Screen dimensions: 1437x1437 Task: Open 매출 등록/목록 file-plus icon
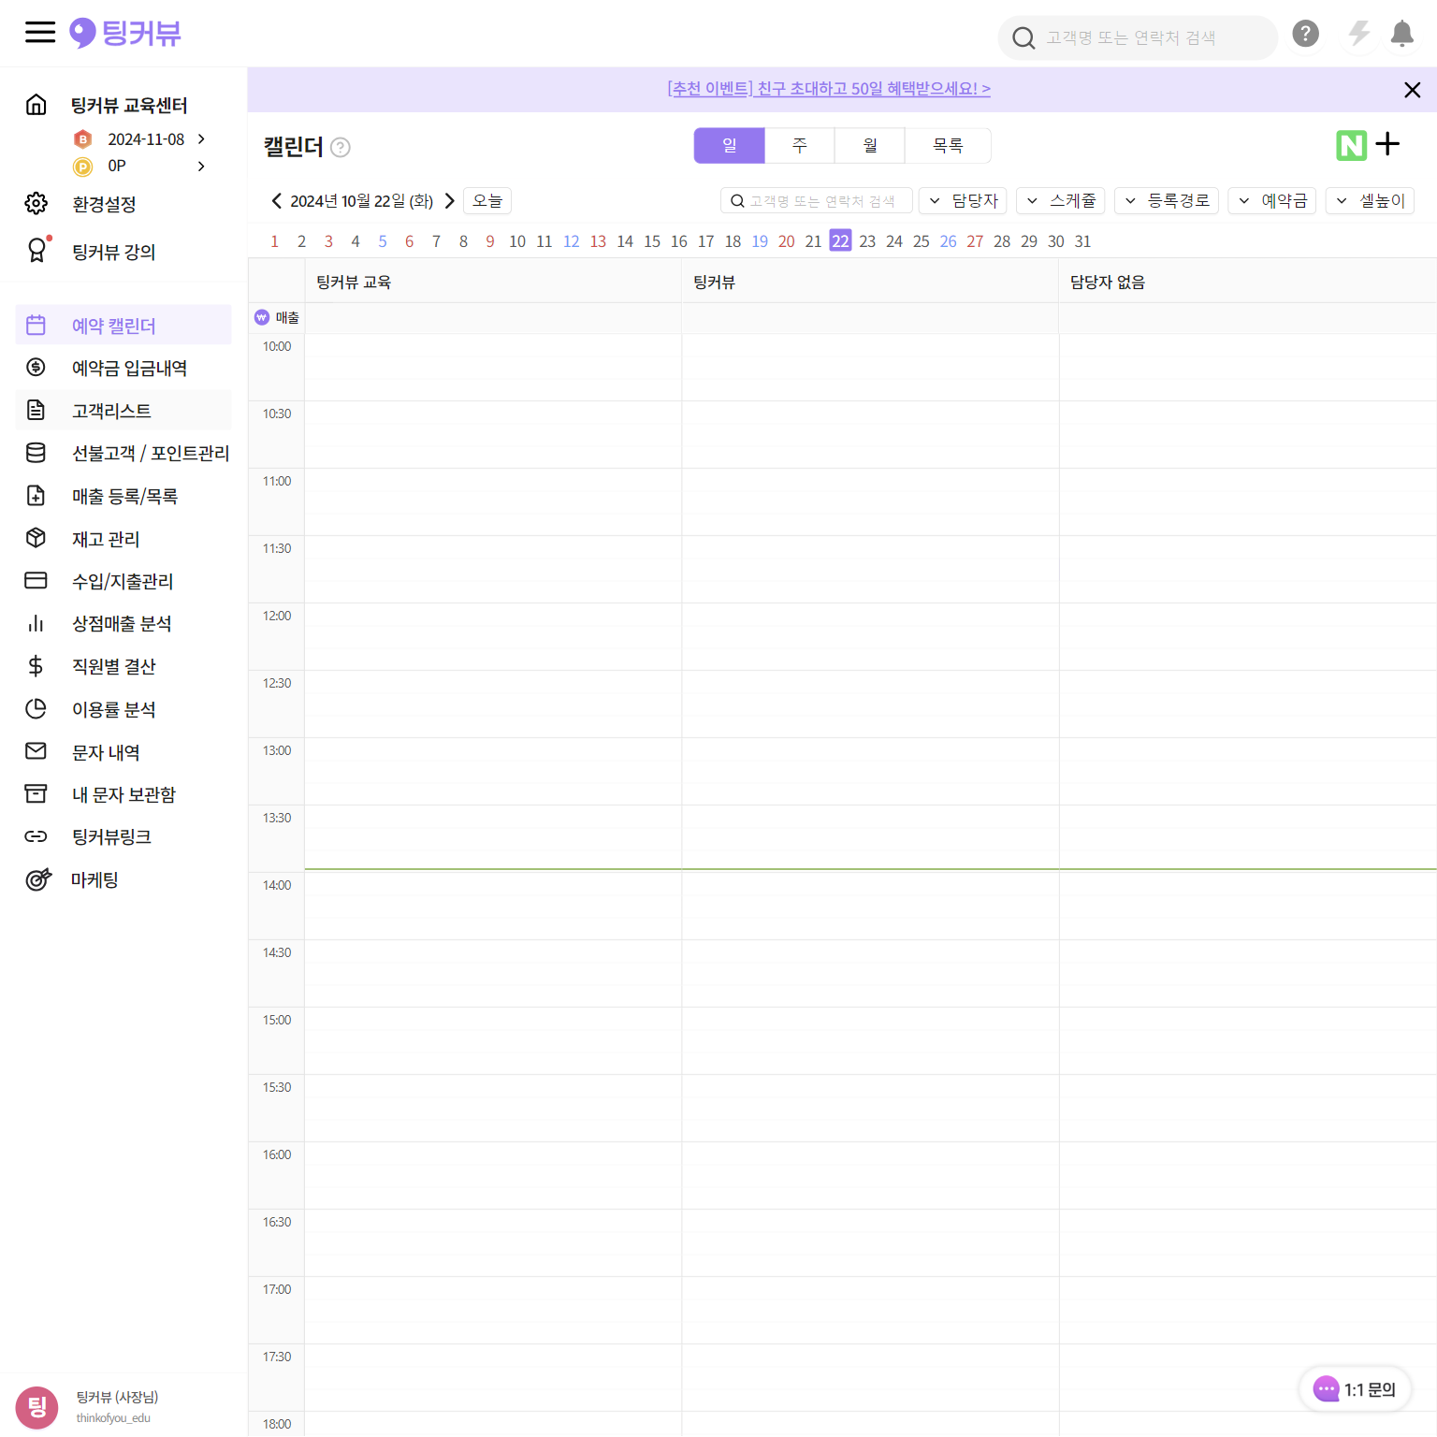coord(36,495)
